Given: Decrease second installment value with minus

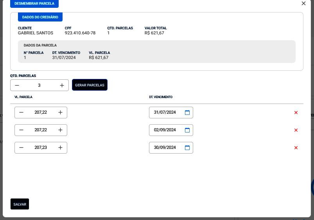Looking at the screenshot, I should (21, 130).
